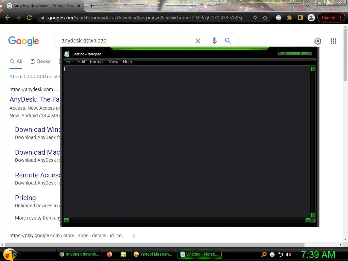Open the volume speaker tray icon
The width and height of the screenshot is (348, 261).
288,255
